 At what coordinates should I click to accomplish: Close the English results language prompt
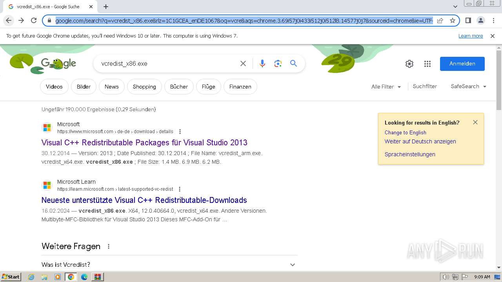pos(475,122)
